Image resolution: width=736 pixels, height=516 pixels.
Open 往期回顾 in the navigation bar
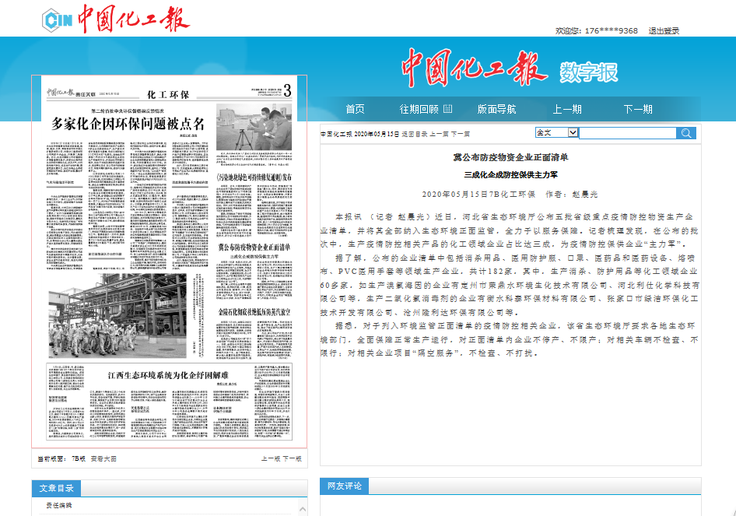coord(419,109)
